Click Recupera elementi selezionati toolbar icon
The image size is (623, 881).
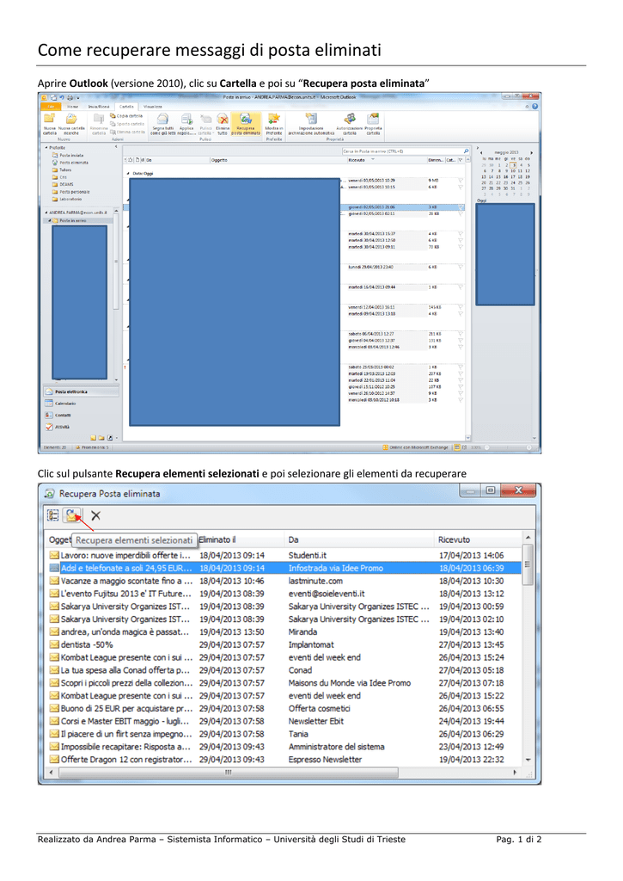pyautogui.click(x=72, y=515)
